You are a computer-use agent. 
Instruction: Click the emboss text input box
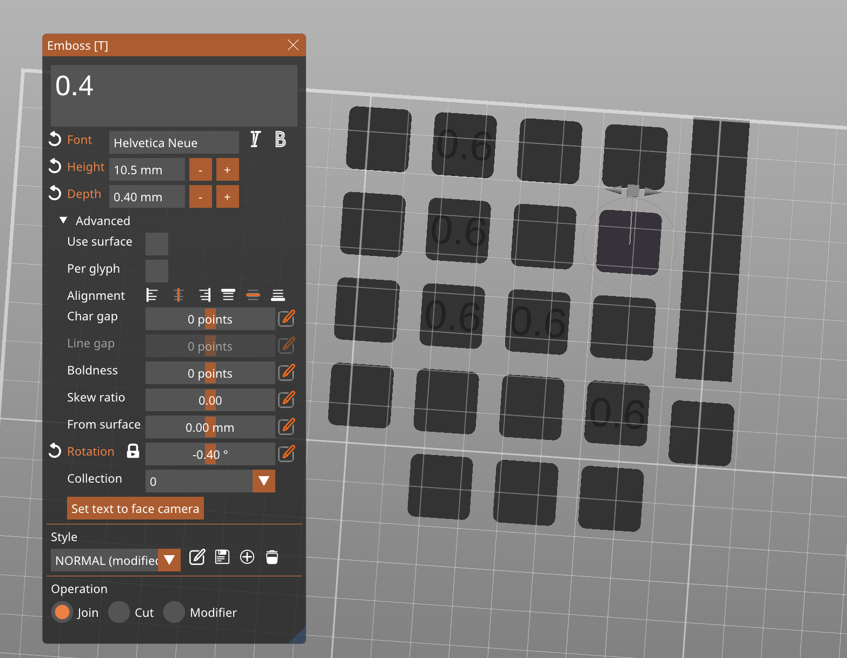(x=174, y=96)
